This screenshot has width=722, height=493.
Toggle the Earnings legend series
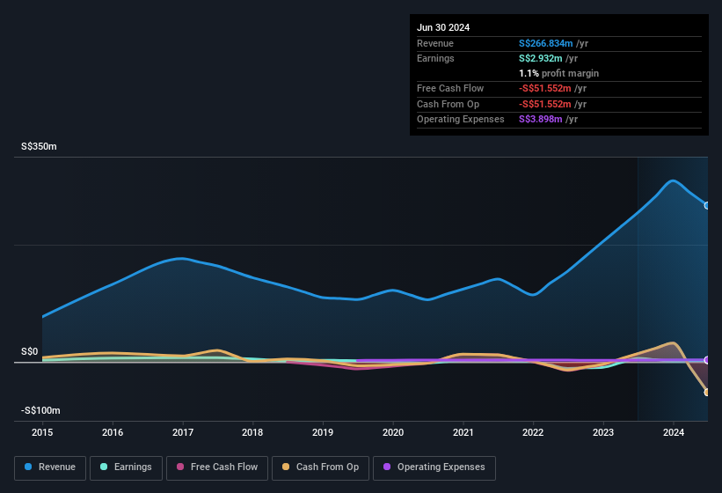point(126,467)
